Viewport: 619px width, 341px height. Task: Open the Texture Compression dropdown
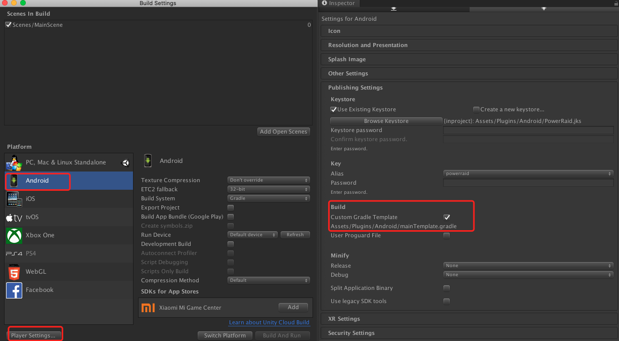269,180
